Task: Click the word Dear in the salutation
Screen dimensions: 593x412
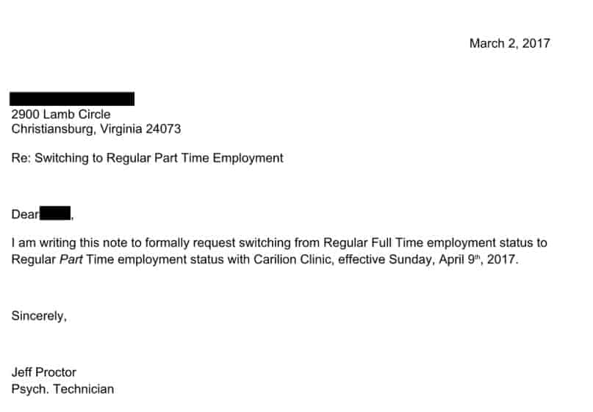Action: pos(24,214)
